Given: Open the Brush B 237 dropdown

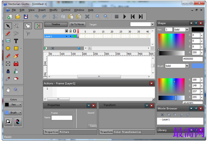Looking at the screenshot, I should point(201,92).
